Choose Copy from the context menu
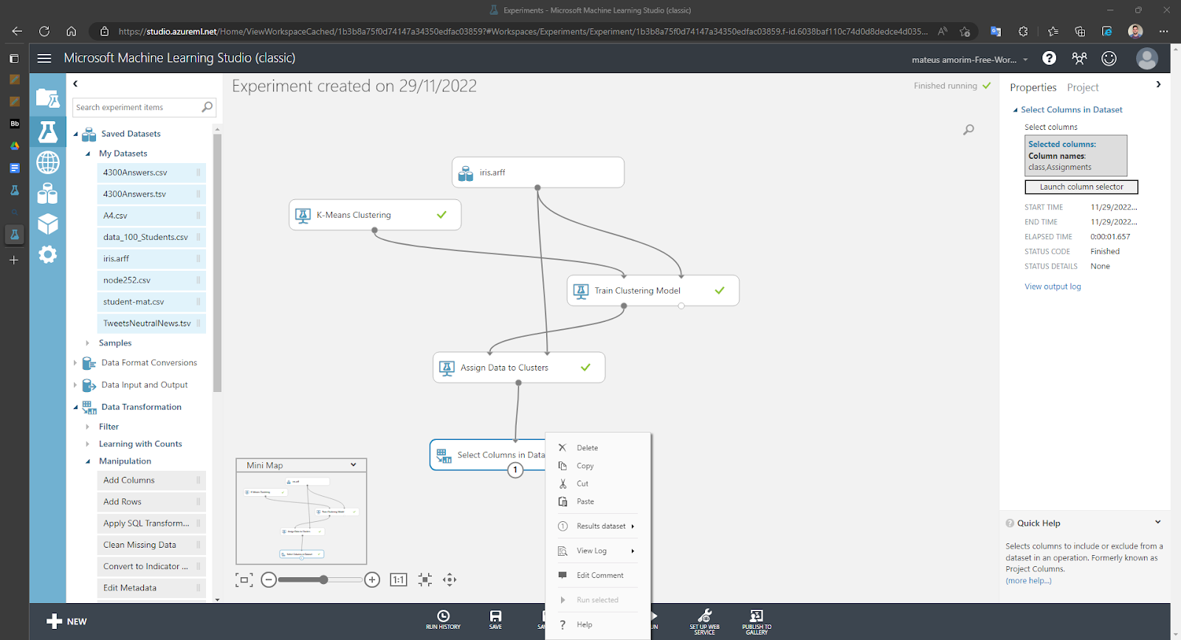 coord(585,466)
